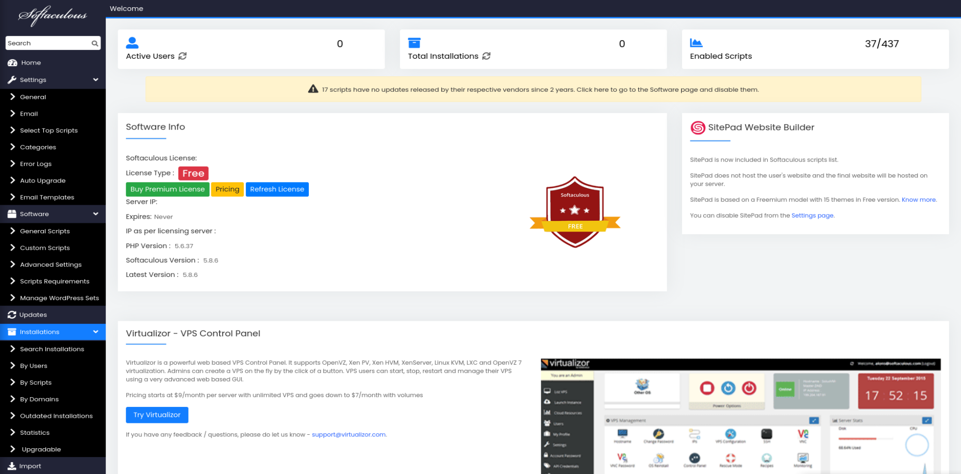Select the Home icon in sidebar

pos(12,62)
